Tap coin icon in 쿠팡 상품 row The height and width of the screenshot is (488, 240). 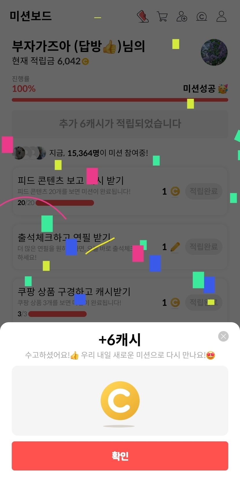tap(175, 302)
